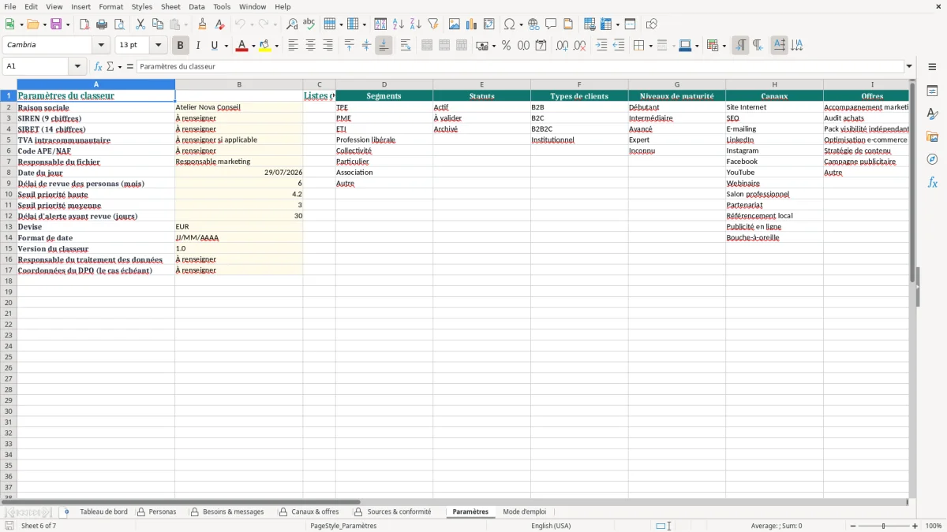Click column header B
The height and width of the screenshot is (532, 947).
pos(239,84)
